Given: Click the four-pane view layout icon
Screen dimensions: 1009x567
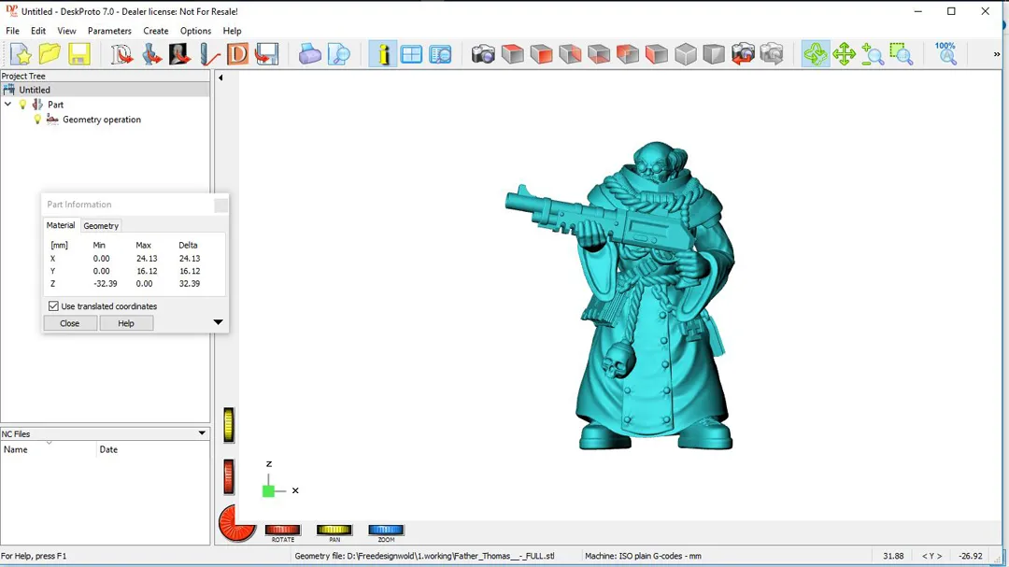Looking at the screenshot, I should point(411,54).
